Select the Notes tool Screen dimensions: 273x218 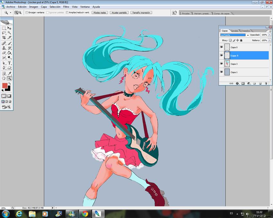(x=4, y=73)
